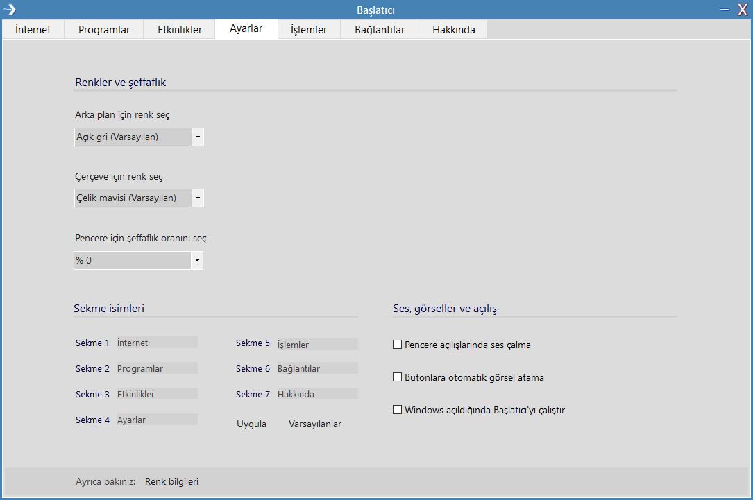Go to the Etkinlikler tab
The width and height of the screenshot is (753, 500).
point(179,30)
